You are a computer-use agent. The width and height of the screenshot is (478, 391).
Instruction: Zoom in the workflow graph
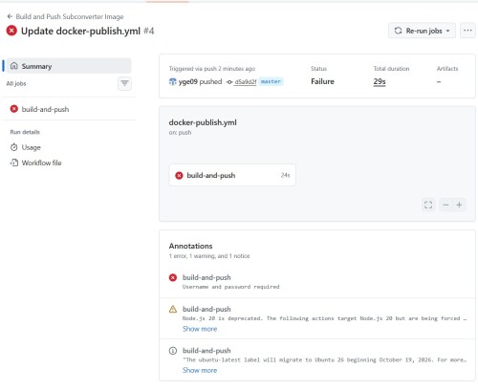459,205
